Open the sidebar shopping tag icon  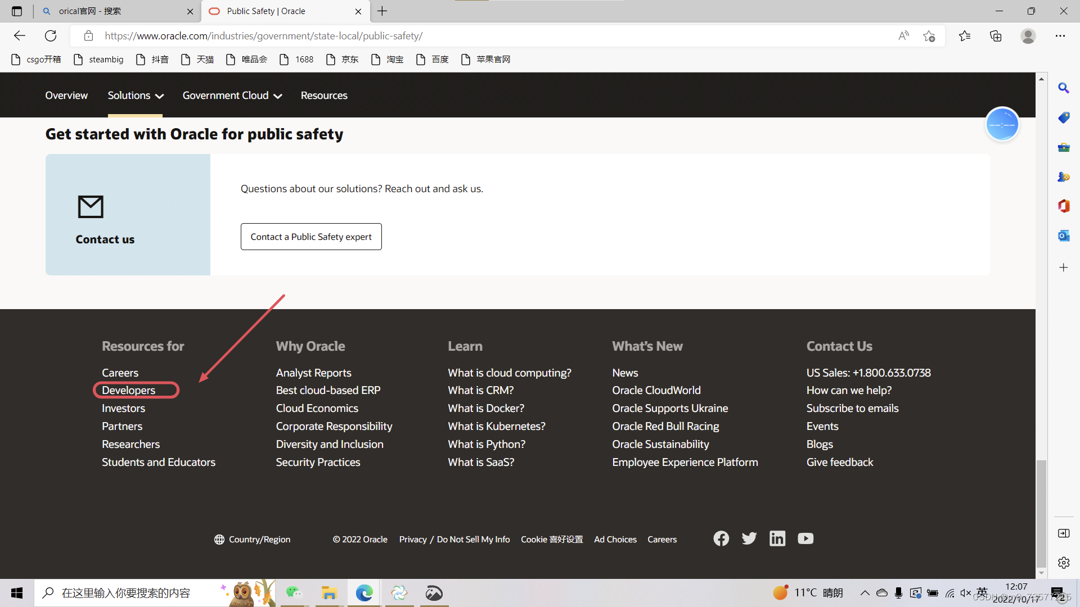(1063, 118)
